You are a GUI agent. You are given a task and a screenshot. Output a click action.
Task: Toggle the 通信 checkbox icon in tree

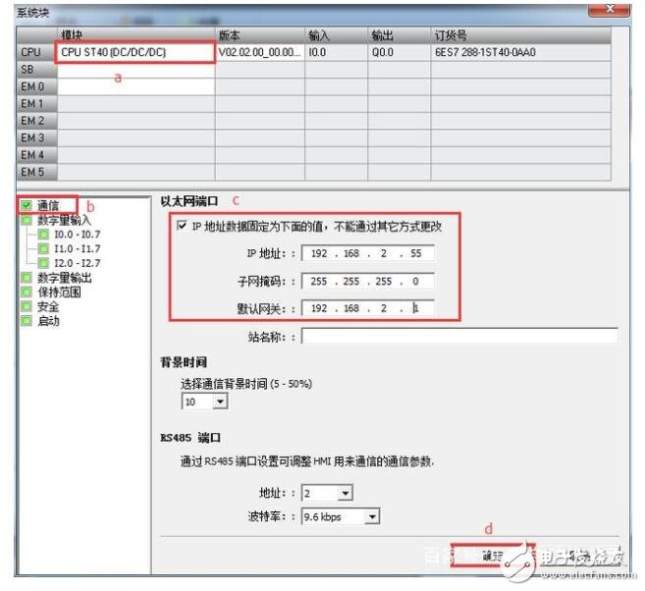pyautogui.click(x=27, y=205)
